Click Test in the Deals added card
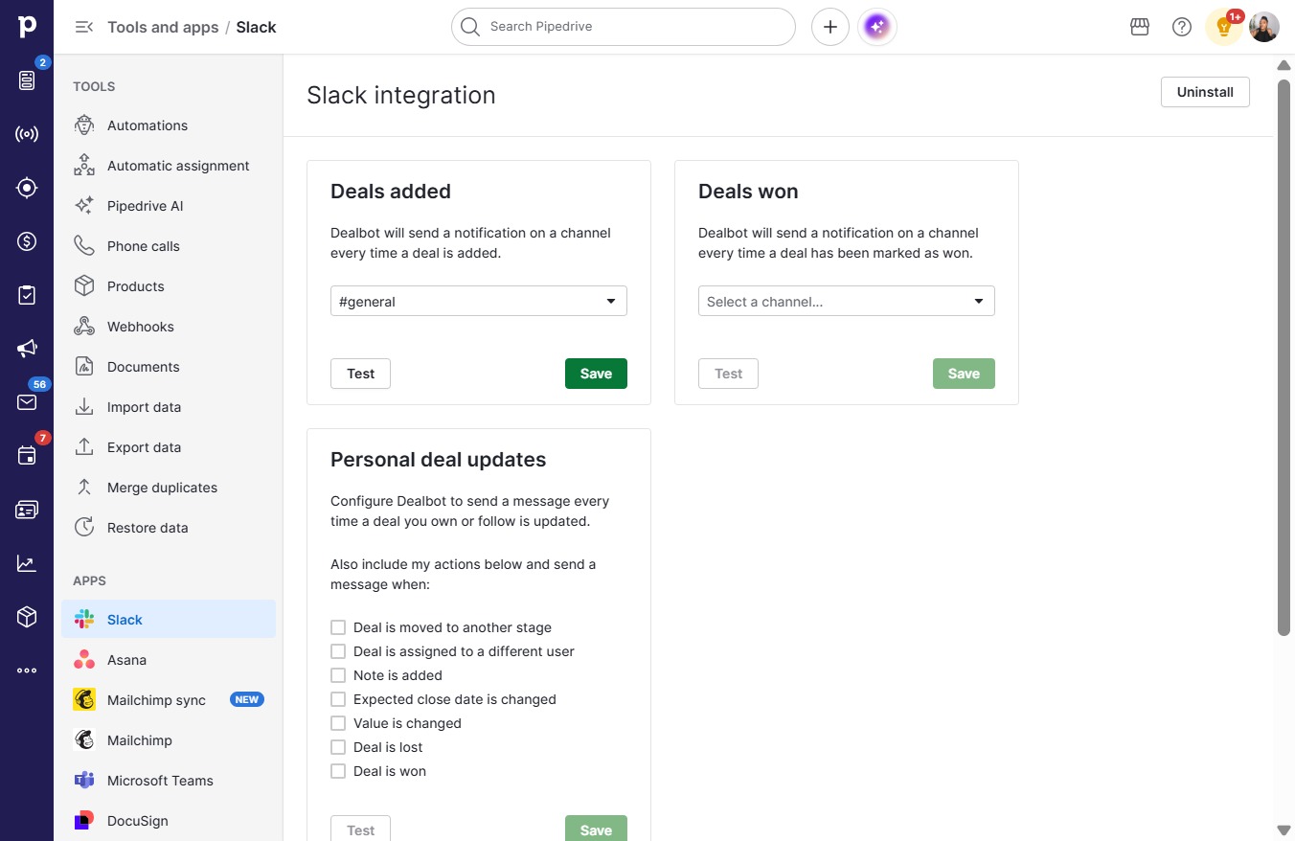Image resolution: width=1295 pixels, height=841 pixels. [360, 374]
